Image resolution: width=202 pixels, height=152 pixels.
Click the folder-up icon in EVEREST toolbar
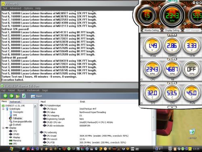pyautogui.click(x=18, y=96)
